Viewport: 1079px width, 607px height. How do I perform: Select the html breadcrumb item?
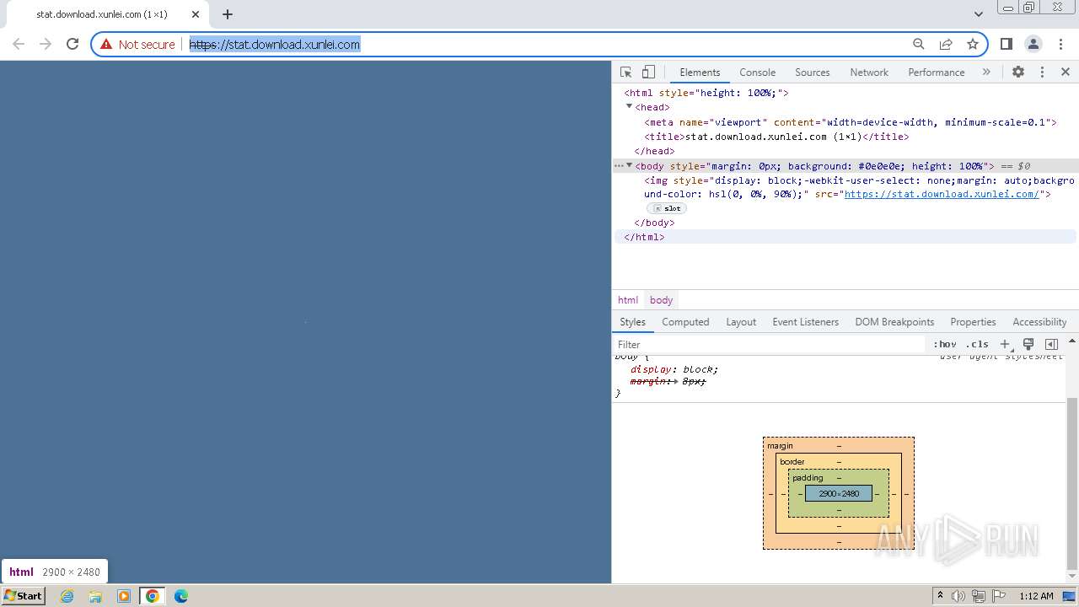click(x=628, y=300)
